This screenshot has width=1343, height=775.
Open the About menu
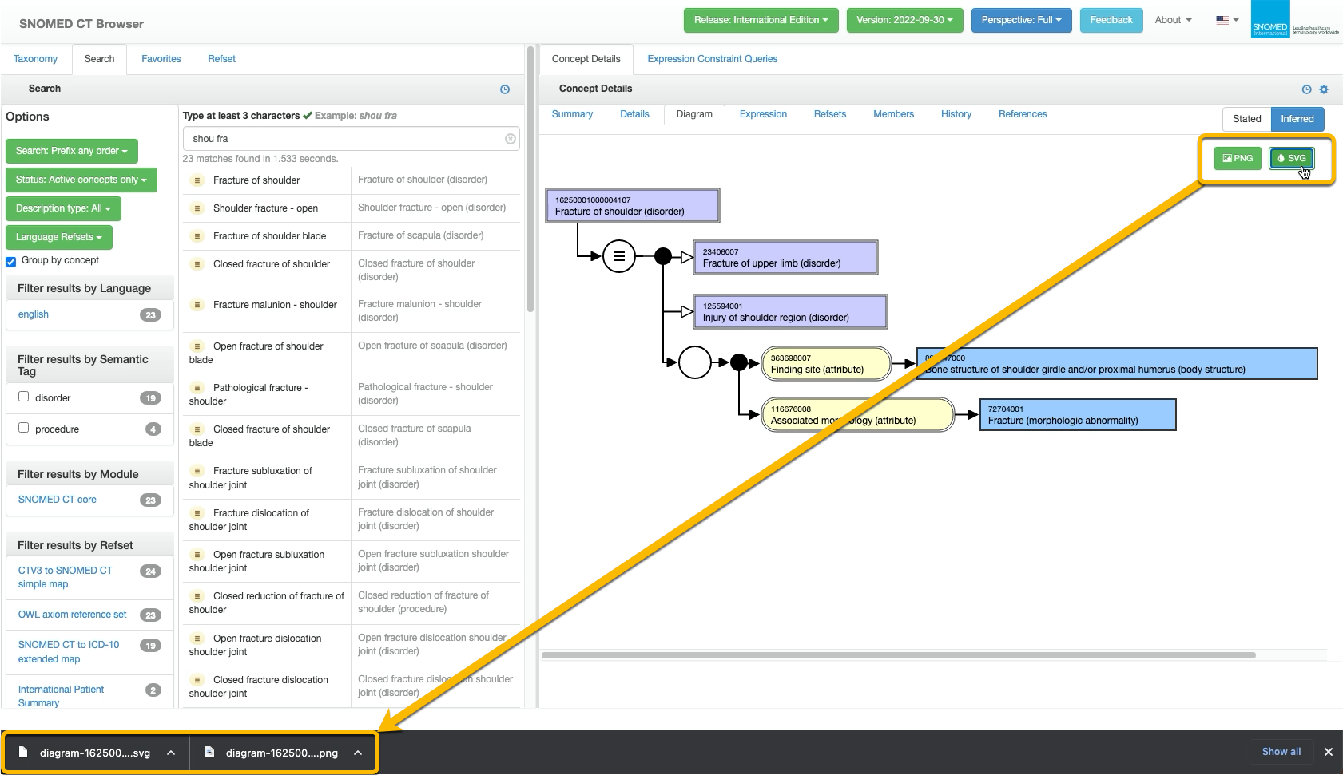[x=1173, y=20]
